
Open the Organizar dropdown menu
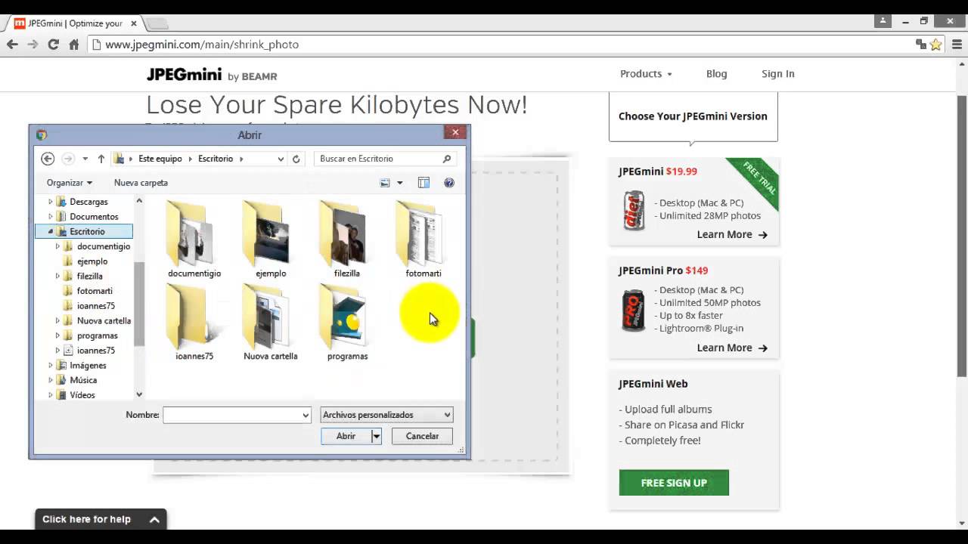pyautogui.click(x=69, y=183)
